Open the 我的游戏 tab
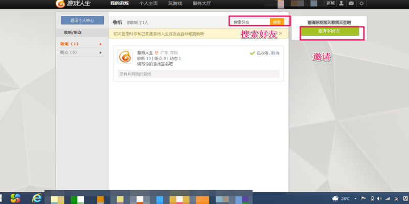 (x=119, y=4)
